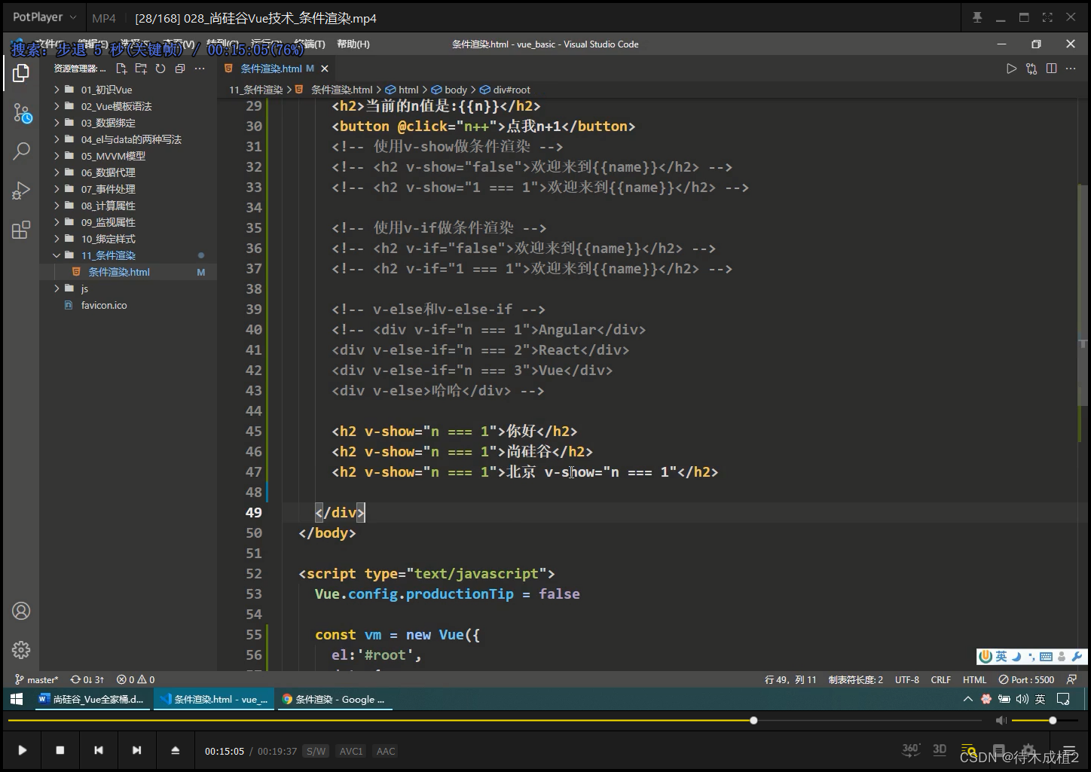
Task: Open the editor's more actions ellipsis
Action: tap(1071, 69)
